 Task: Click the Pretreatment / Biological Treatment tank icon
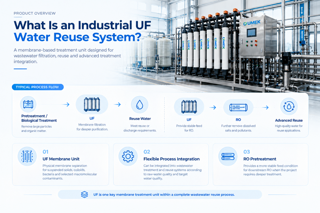[28, 104]
